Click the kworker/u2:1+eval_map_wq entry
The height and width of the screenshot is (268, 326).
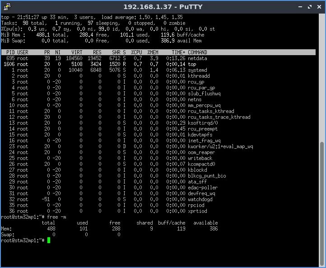coord(220,146)
